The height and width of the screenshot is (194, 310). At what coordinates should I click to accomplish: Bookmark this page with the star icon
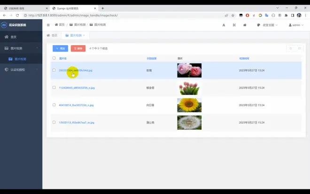tap(232, 15)
